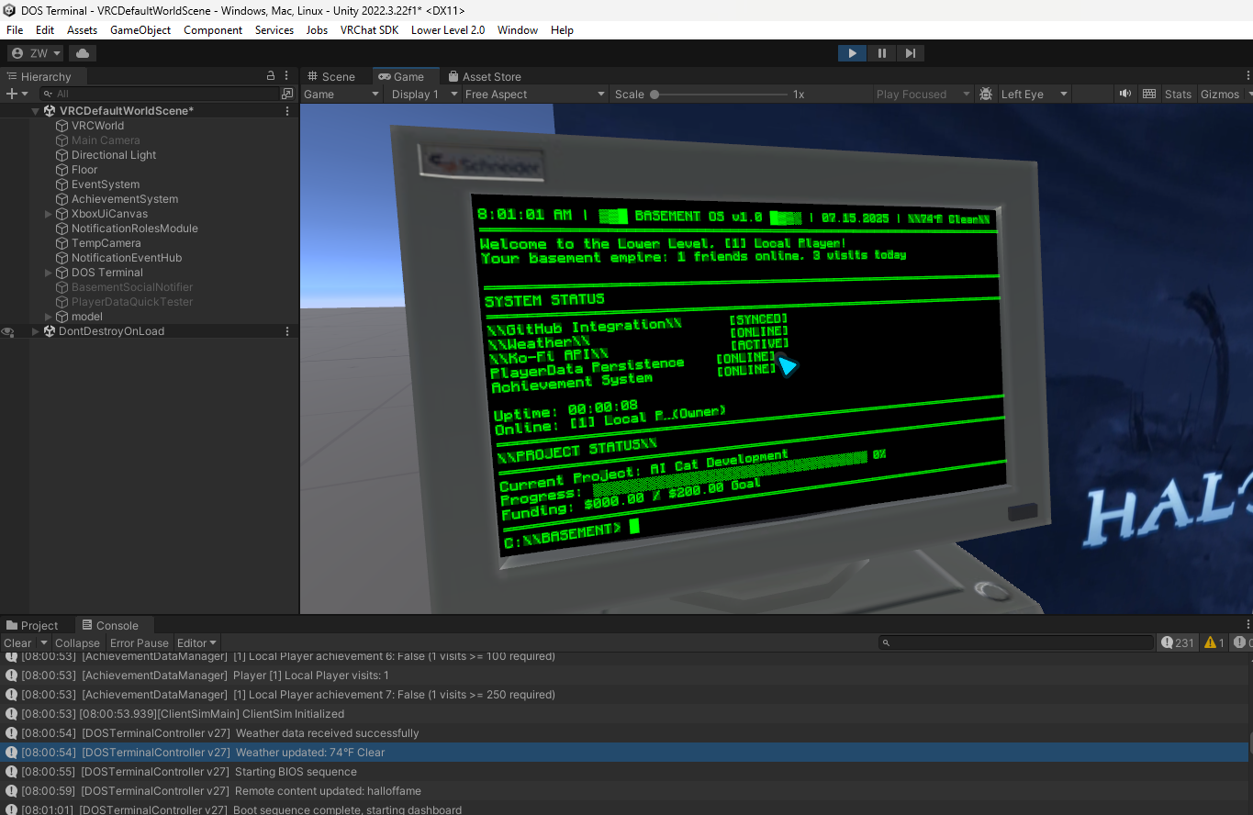Viewport: 1253px width, 815px height.
Task: Open the cloud services icon
Action: (82, 53)
